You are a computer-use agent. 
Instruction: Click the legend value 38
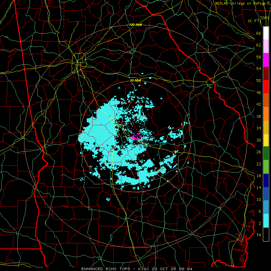pyautogui.click(x=259, y=116)
